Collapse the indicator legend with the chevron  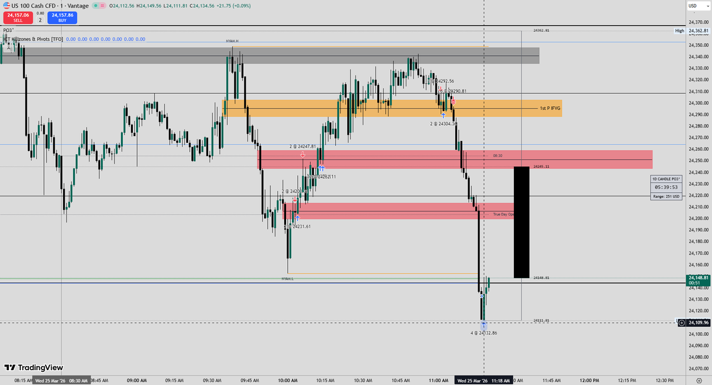click(8, 50)
